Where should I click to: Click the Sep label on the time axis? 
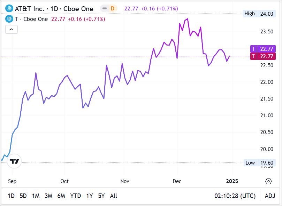click(12, 181)
